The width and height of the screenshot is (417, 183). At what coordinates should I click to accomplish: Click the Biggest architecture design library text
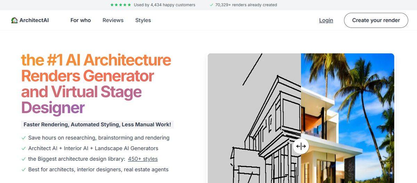click(x=77, y=159)
